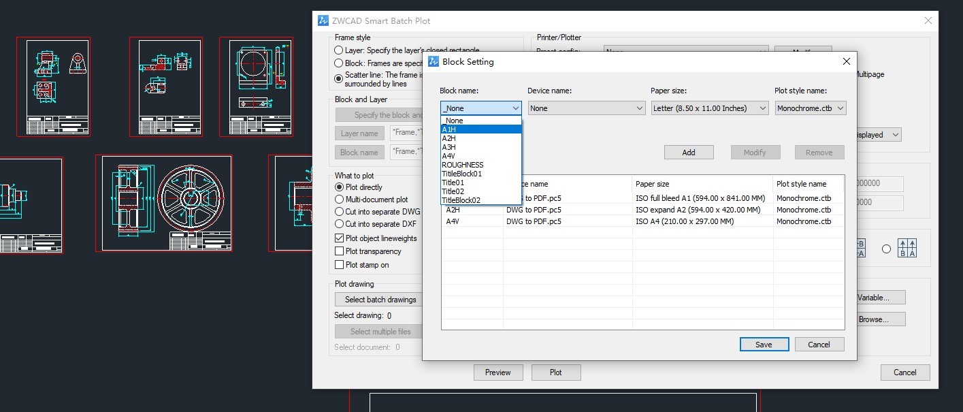The width and height of the screenshot is (963, 412).
Task: Select the bottom-to-top plot order icon
Action: click(x=907, y=249)
